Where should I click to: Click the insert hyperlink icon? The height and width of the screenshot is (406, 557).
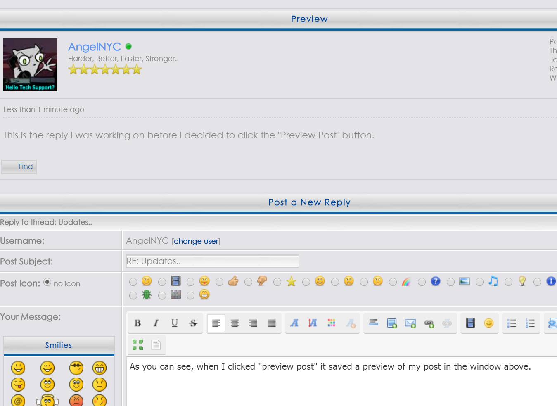(x=429, y=323)
